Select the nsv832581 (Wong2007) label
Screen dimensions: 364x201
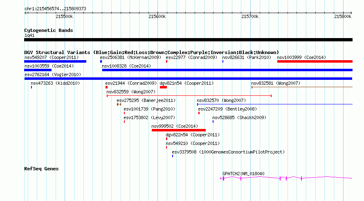[x=276, y=83]
